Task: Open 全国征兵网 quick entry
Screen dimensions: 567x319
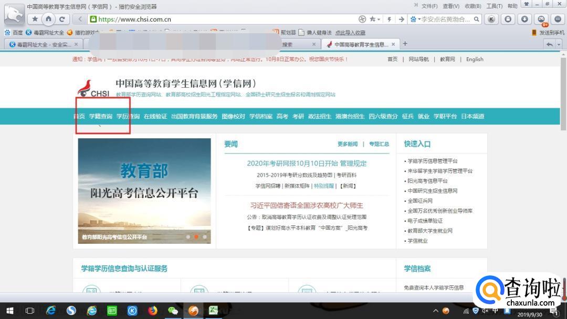Action: point(420,201)
